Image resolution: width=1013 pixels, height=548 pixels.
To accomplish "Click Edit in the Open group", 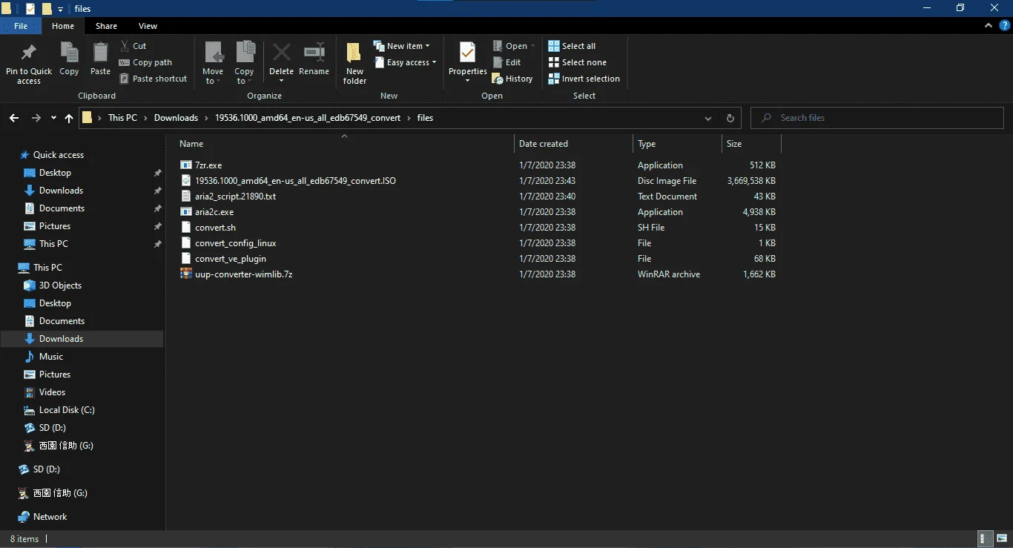I will click(506, 62).
